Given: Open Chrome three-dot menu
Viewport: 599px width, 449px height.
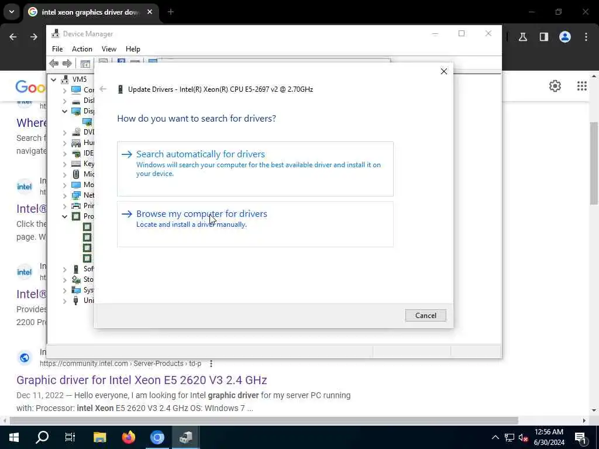Looking at the screenshot, I should click(586, 37).
